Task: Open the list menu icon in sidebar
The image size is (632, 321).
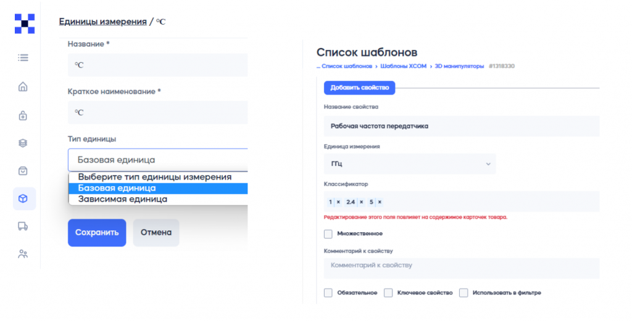Action: [23, 58]
